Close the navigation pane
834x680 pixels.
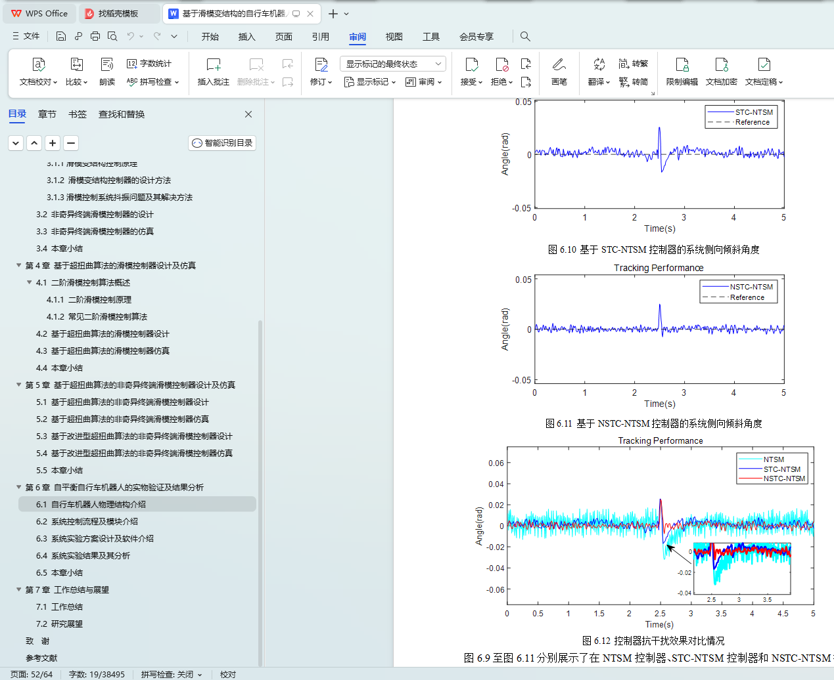click(248, 114)
